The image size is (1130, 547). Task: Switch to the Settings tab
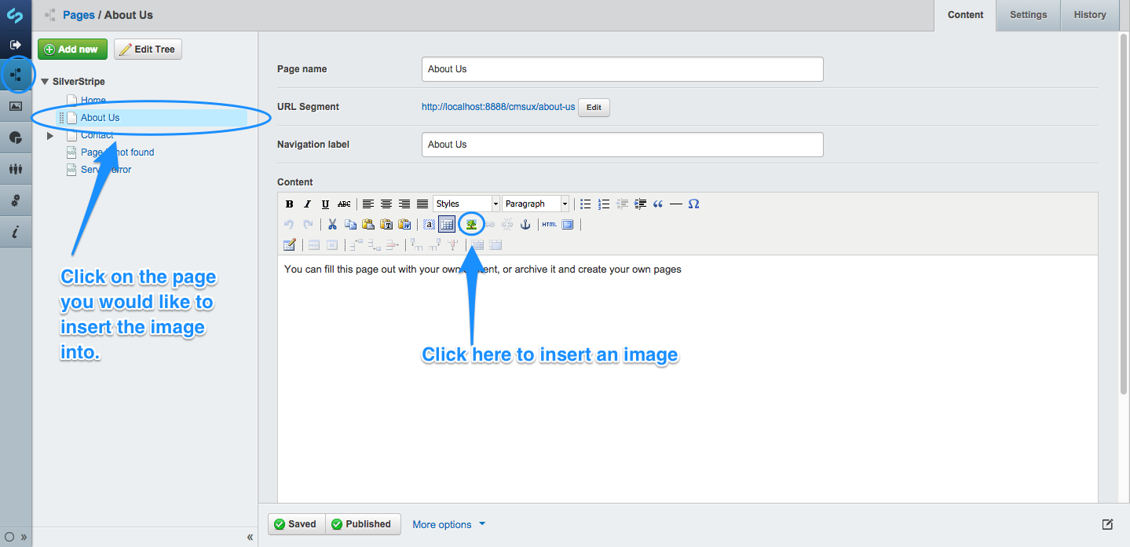coord(1027,15)
